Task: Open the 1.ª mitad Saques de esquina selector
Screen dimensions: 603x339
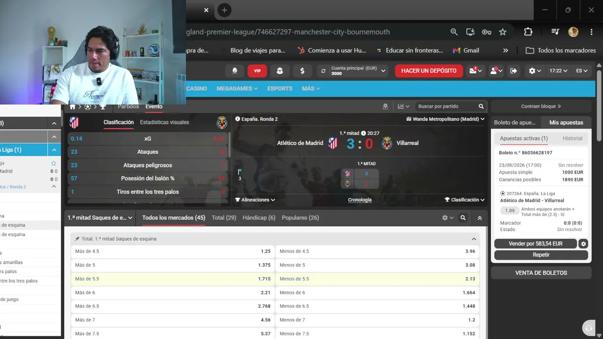Action: tap(100, 218)
